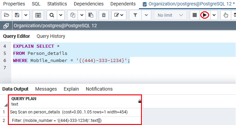Screen dimensions: 236x125
Task: Click the FROM Person_details code line
Action: [x=40, y=53]
